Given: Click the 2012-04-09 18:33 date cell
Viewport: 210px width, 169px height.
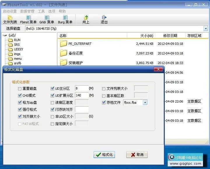Looking at the screenshot, I should pos(170,63).
